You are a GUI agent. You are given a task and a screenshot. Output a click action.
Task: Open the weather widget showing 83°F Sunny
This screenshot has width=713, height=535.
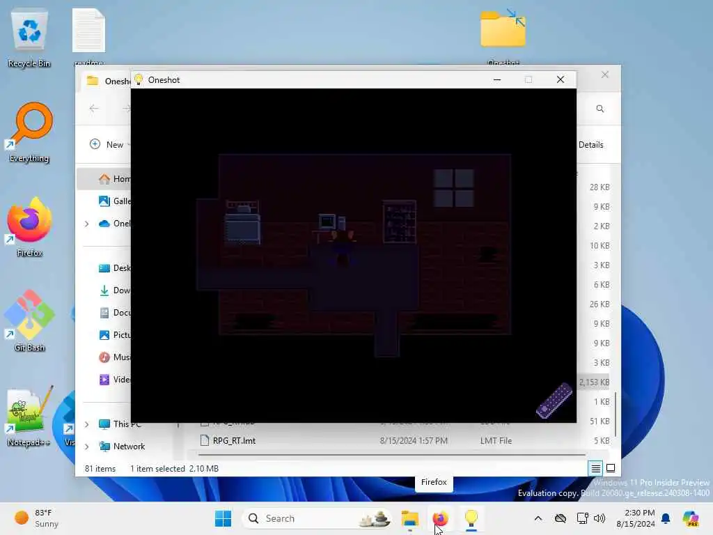coord(36,518)
